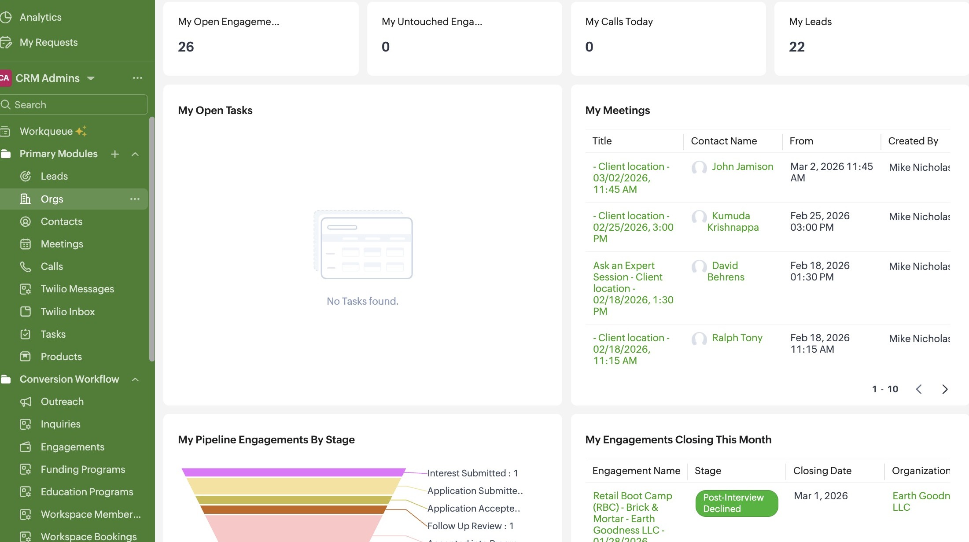Go to My Requests

[48, 42]
